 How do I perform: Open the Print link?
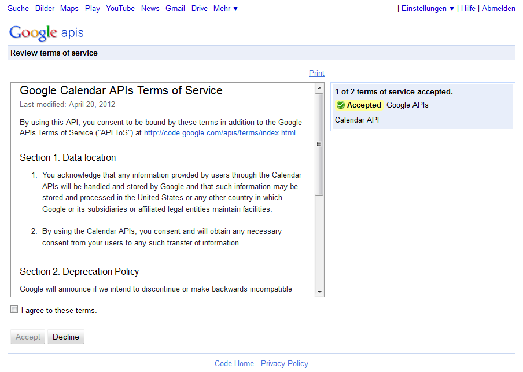pyautogui.click(x=316, y=73)
